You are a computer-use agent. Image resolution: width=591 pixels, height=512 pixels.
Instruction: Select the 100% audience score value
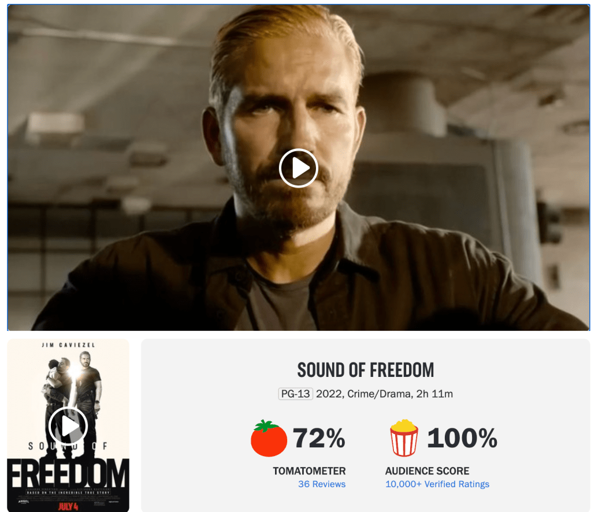462,438
